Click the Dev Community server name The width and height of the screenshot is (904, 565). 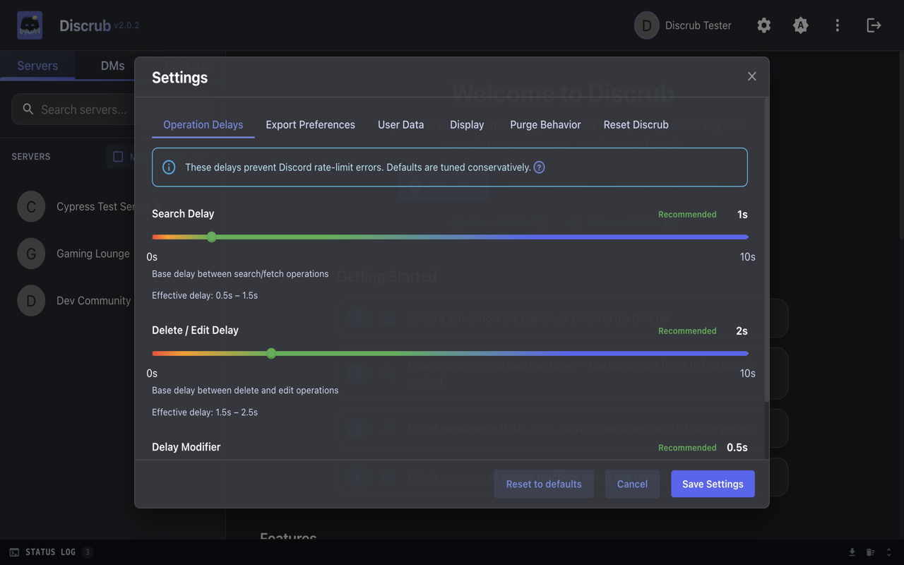point(94,301)
